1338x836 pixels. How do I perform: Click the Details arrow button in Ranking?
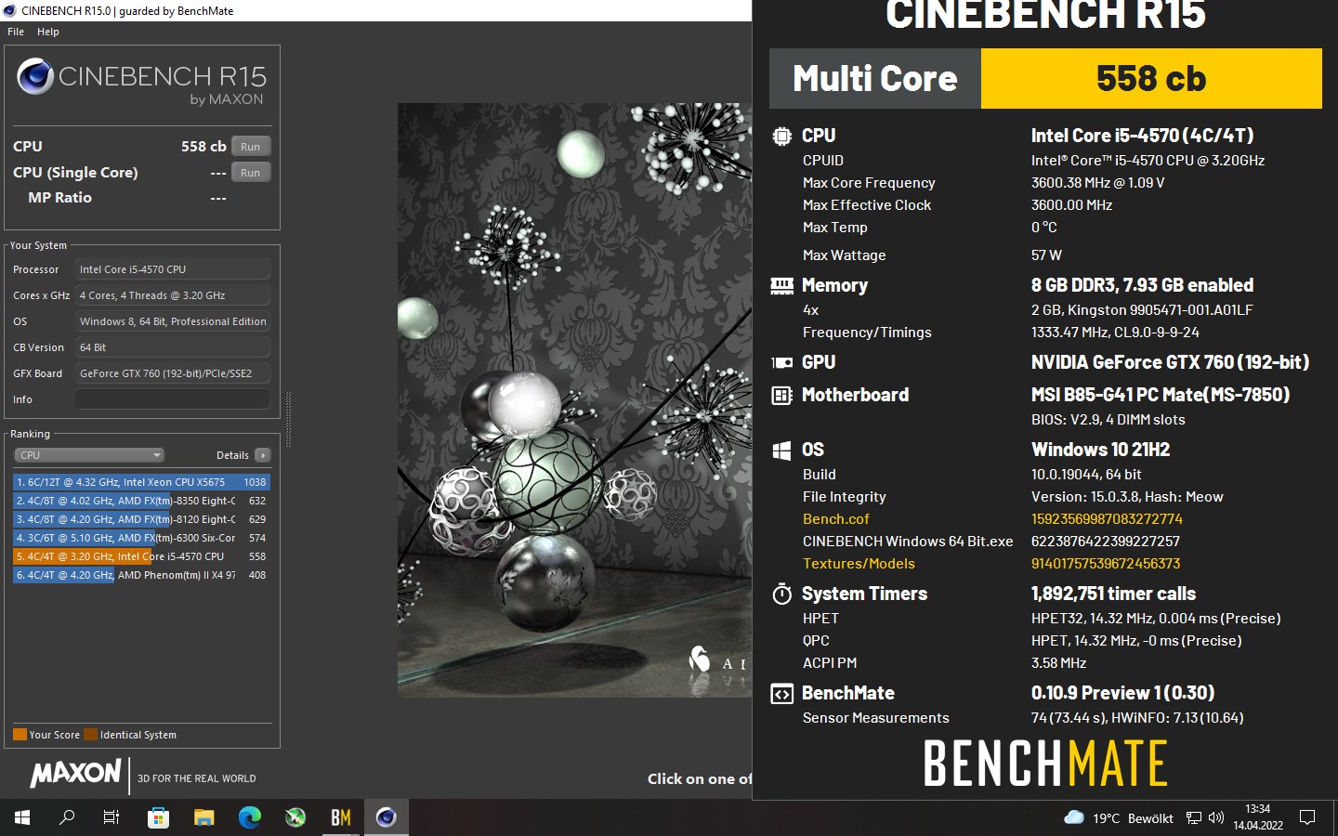(263, 455)
